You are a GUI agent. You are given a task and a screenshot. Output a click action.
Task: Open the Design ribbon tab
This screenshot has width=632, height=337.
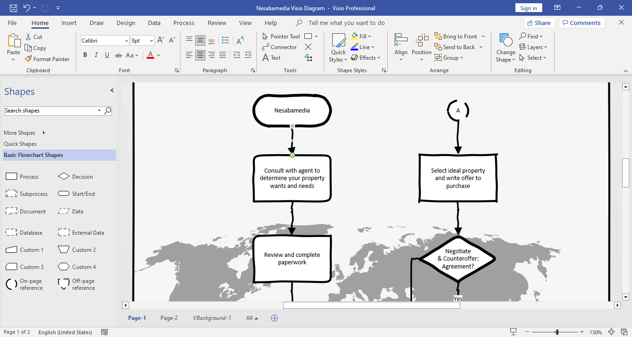tap(125, 23)
